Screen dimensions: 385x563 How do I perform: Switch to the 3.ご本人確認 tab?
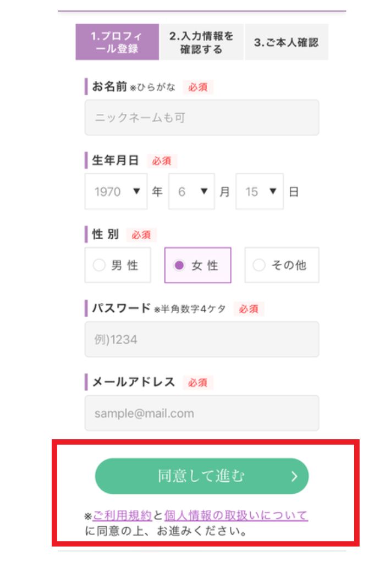(286, 42)
